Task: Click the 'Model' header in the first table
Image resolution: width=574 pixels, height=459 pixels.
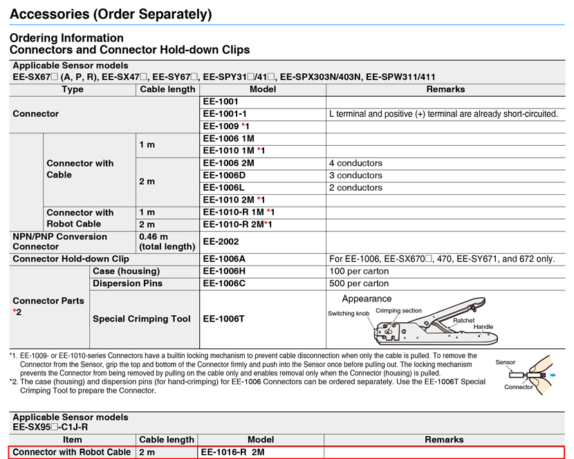Action: pyautogui.click(x=263, y=90)
